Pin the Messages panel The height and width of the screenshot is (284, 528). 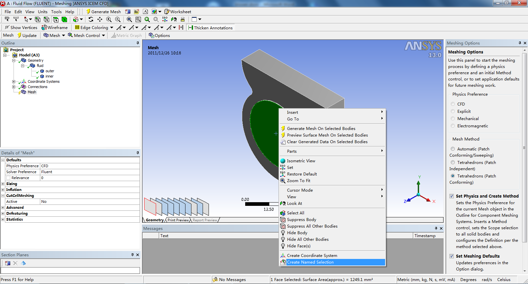[436, 228]
